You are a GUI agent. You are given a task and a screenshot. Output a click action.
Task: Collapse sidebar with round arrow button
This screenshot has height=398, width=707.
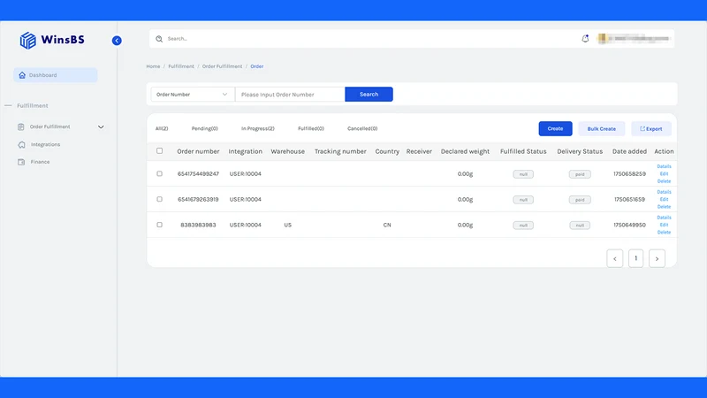pyautogui.click(x=117, y=41)
